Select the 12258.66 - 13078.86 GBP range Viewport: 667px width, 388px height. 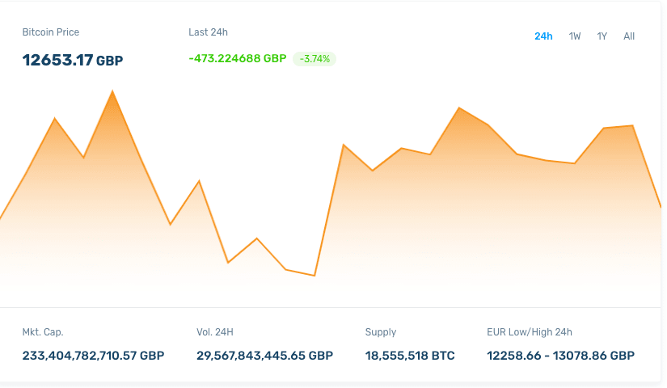coord(560,356)
